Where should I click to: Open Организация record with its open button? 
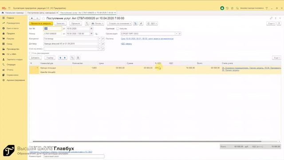coord(179,34)
